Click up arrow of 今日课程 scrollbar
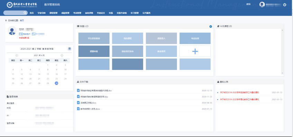Viewport: 293px width, 137px height. 282,30
